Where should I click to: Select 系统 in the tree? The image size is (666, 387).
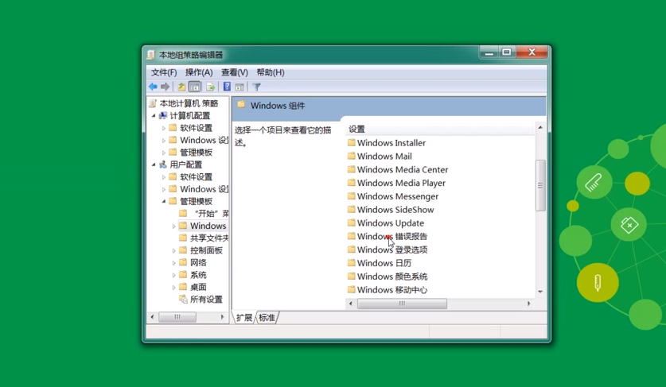pyautogui.click(x=198, y=275)
